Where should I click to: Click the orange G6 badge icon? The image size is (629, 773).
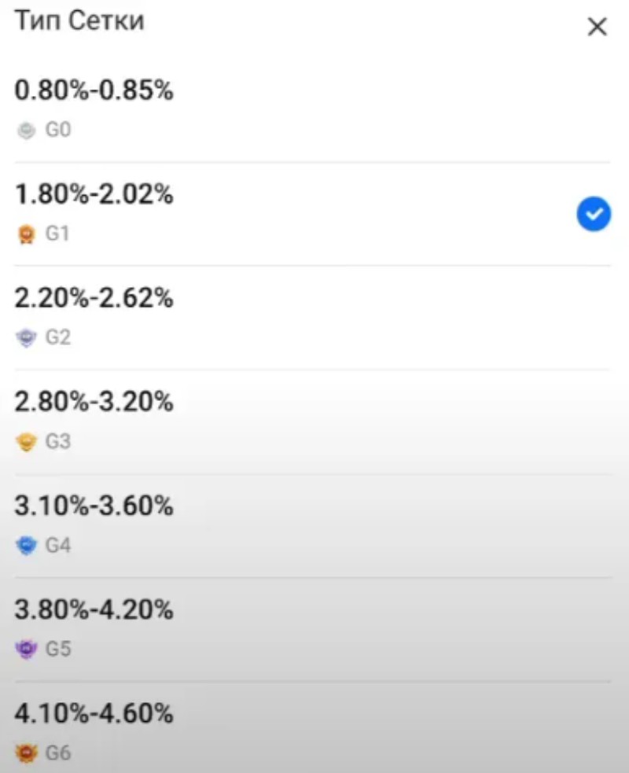click(27, 753)
